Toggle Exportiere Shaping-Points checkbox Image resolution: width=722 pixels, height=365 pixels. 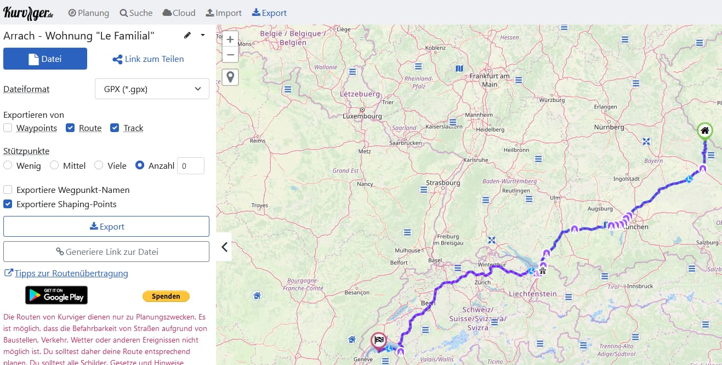coord(8,204)
